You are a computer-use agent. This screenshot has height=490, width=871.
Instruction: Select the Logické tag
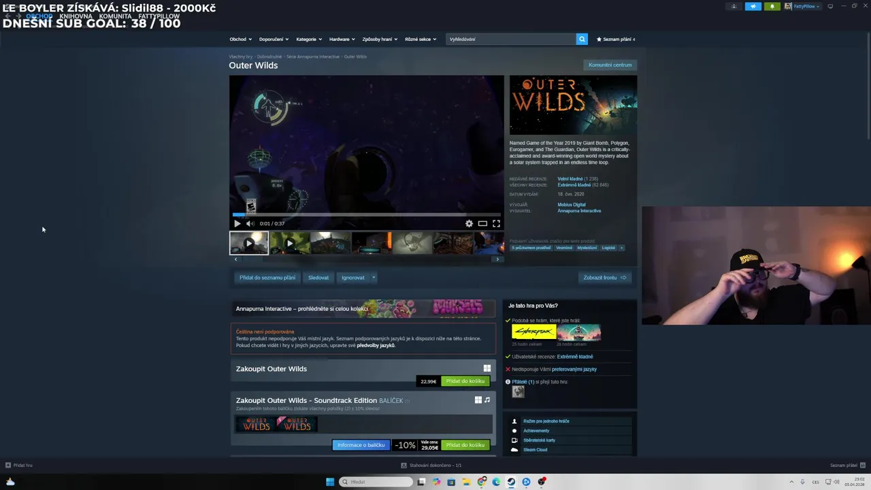click(608, 248)
